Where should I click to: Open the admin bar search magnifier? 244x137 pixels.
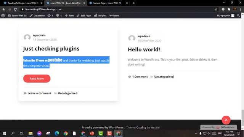click(238, 16)
